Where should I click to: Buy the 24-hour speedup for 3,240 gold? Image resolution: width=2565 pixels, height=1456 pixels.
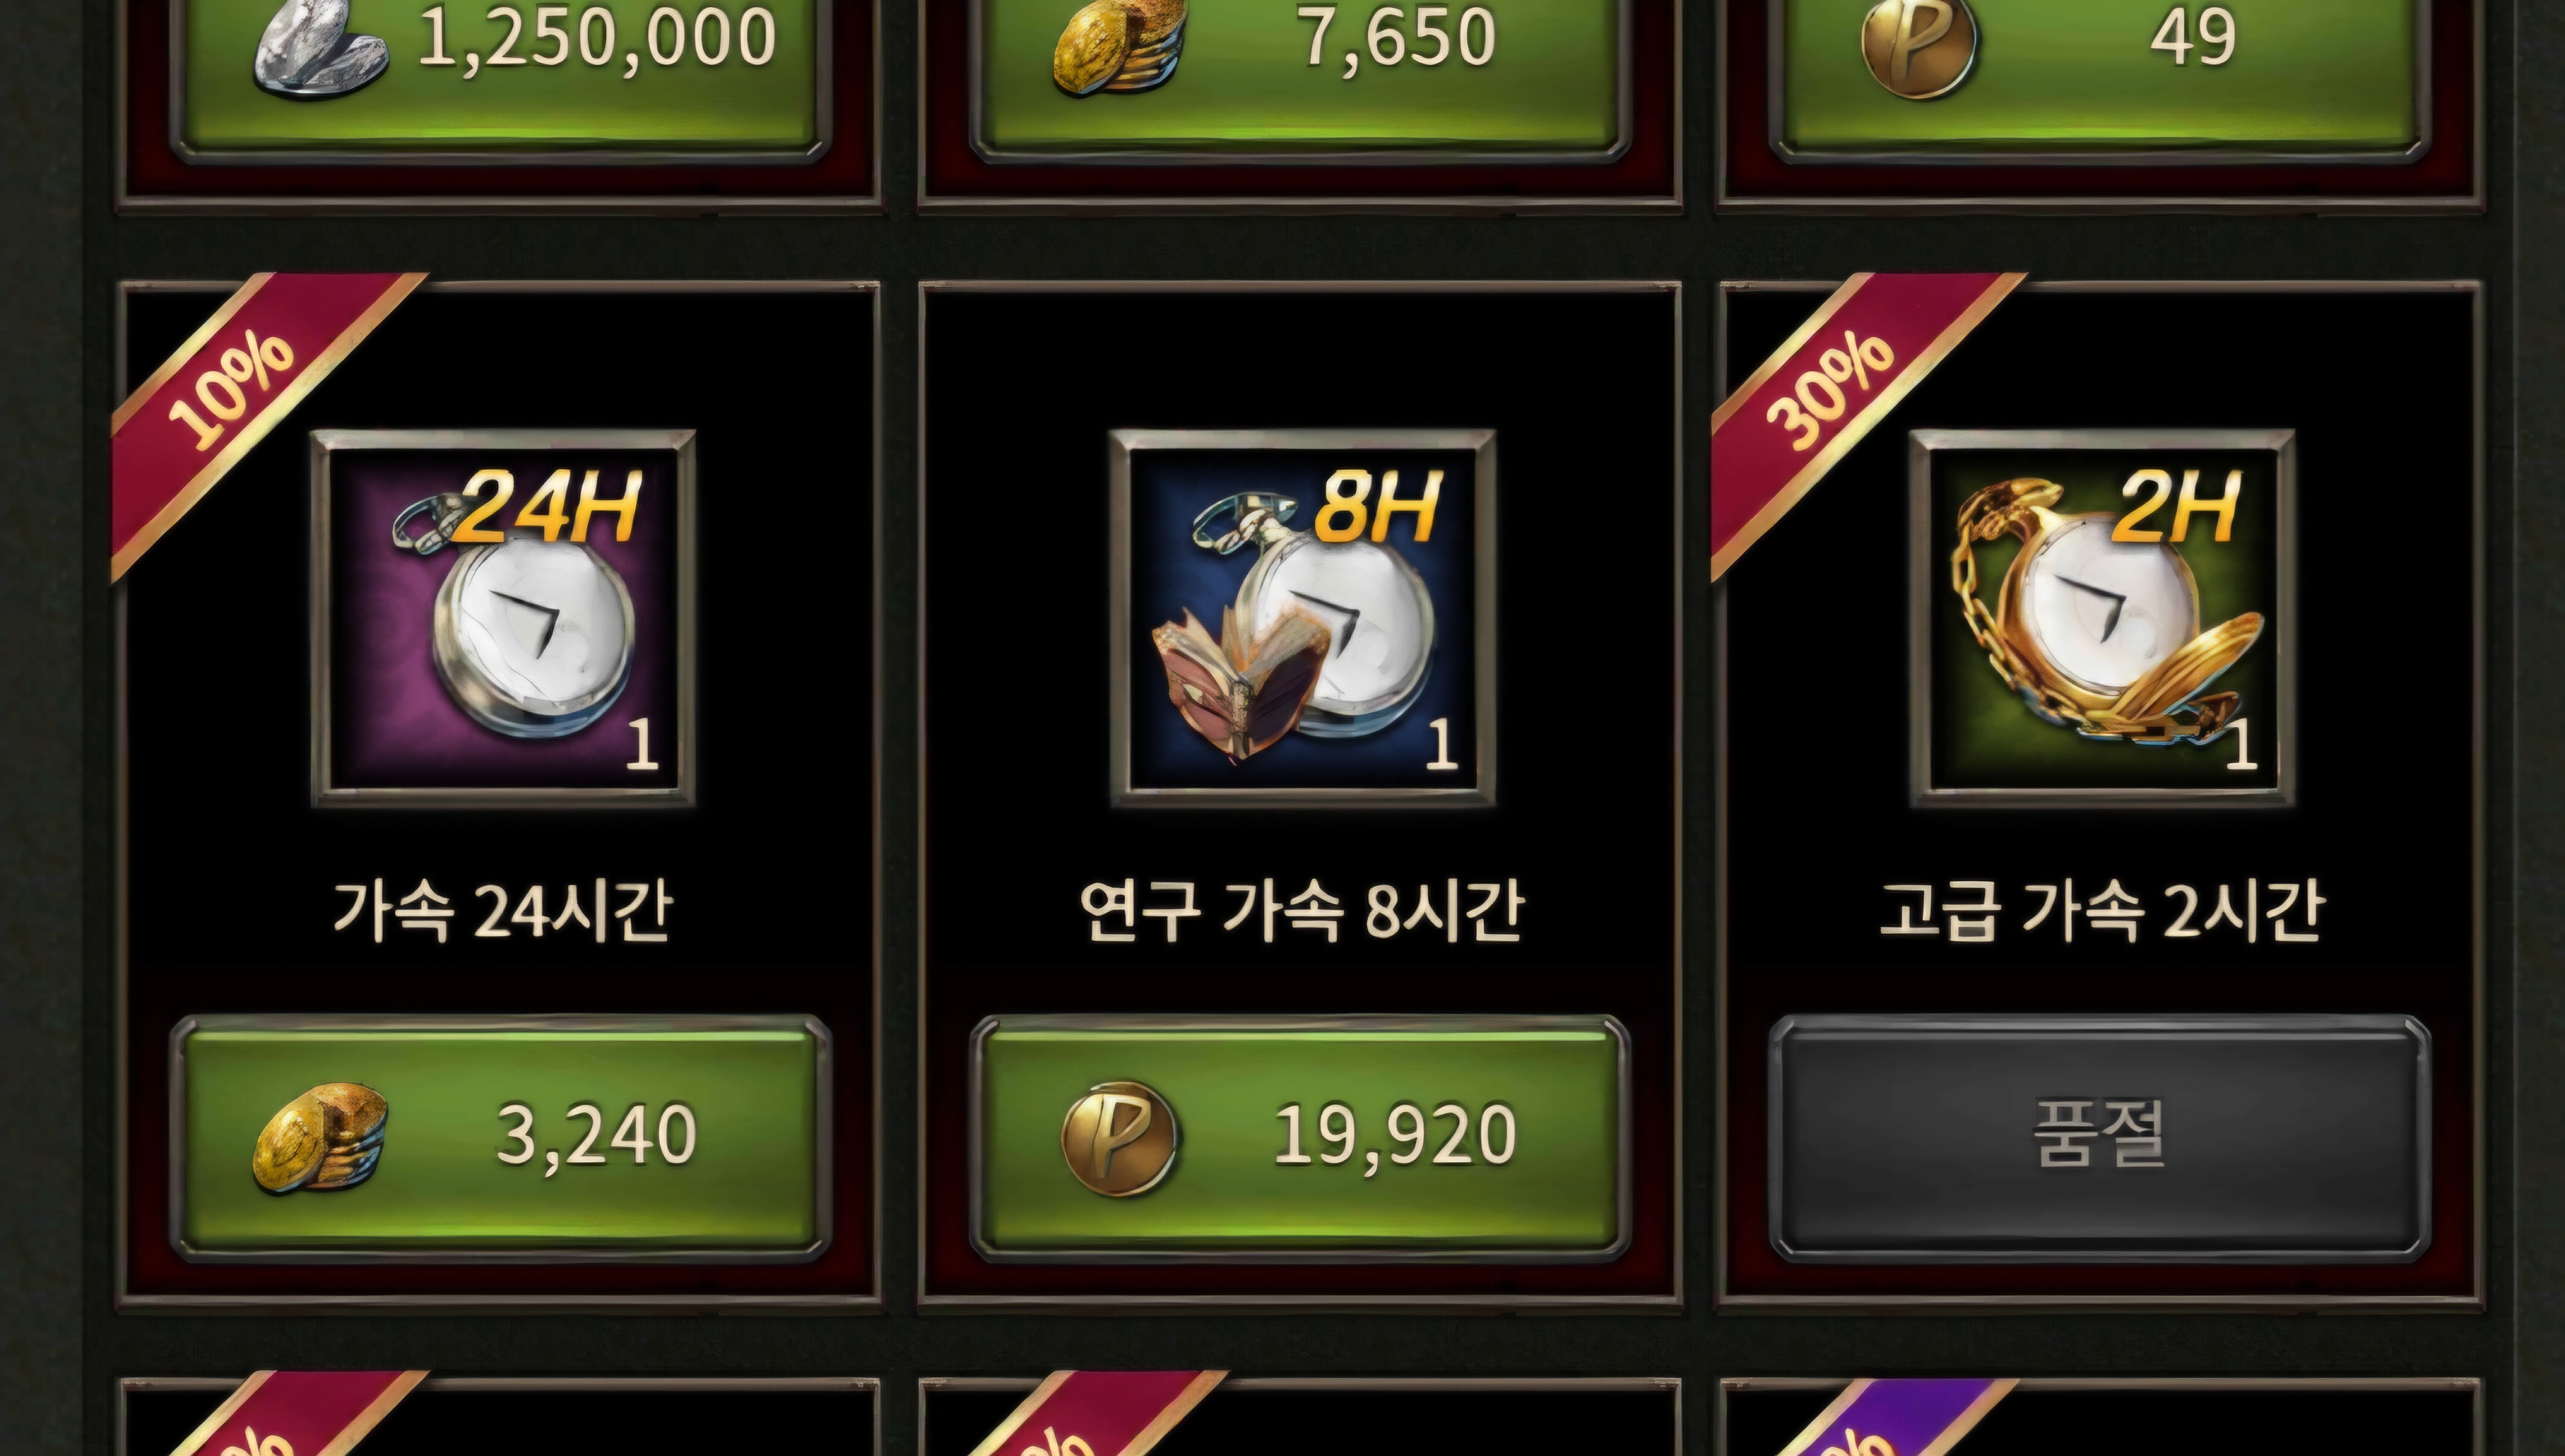coord(500,1138)
